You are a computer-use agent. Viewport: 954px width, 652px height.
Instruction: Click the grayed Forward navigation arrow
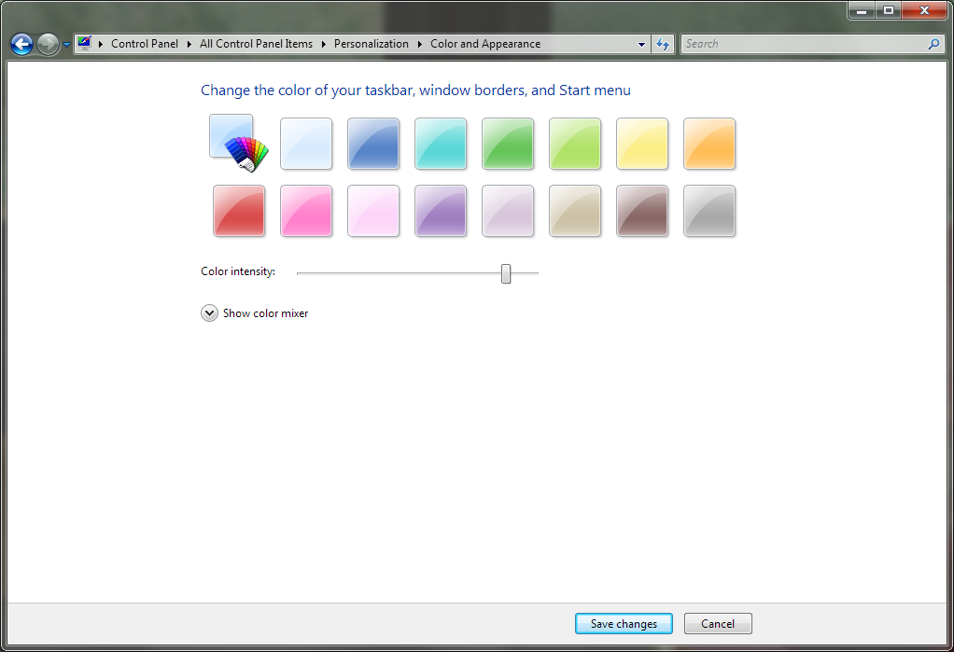tap(48, 44)
